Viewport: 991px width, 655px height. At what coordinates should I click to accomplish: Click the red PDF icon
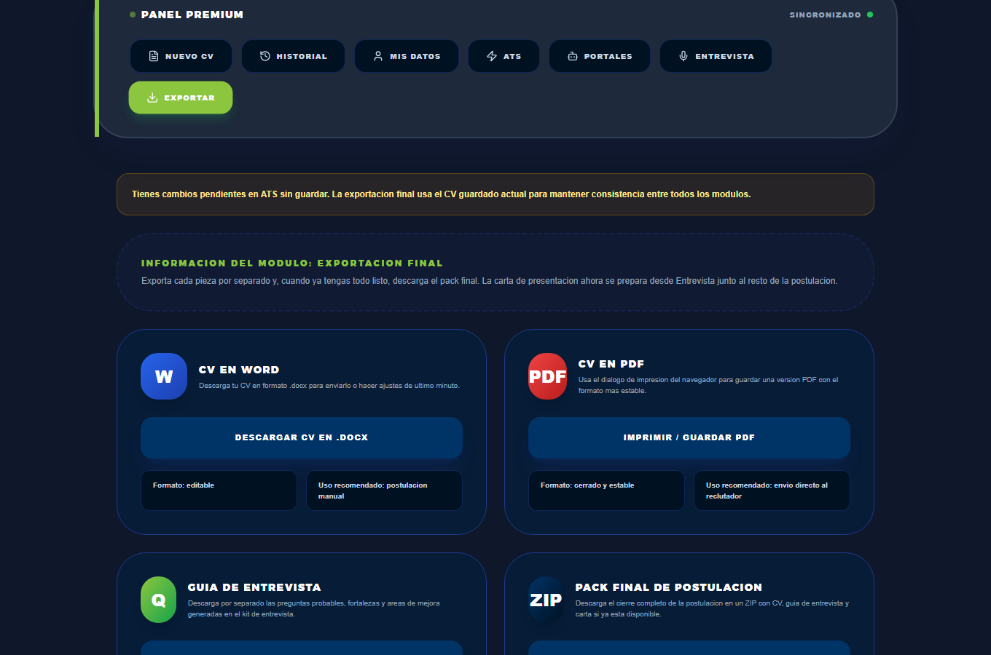click(x=547, y=376)
